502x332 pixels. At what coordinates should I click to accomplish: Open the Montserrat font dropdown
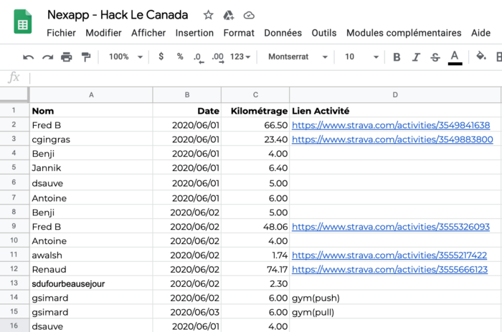[x=298, y=57]
